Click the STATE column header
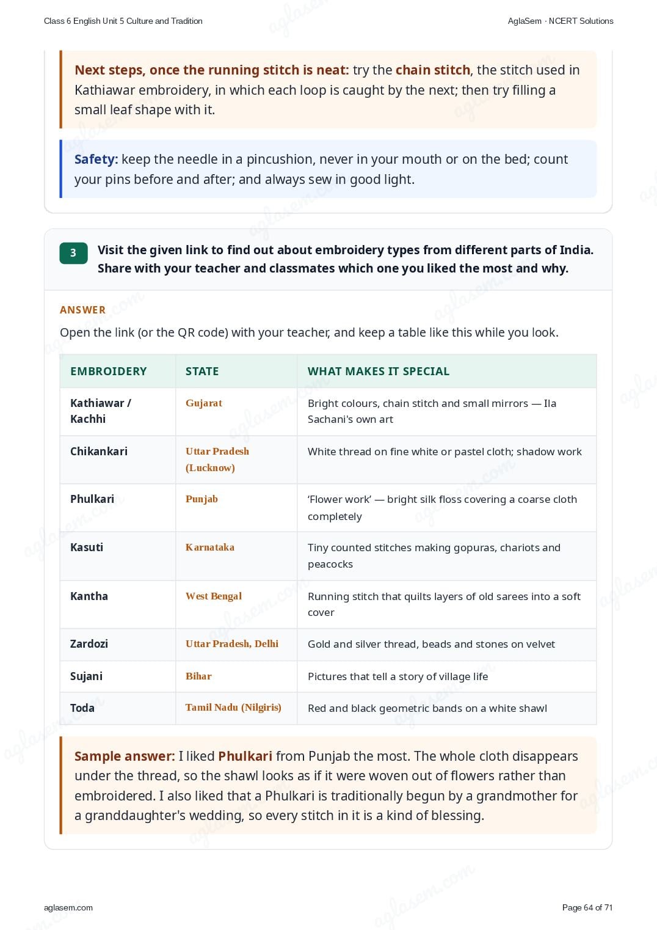Screen dimensions: 657x930 tap(202, 372)
